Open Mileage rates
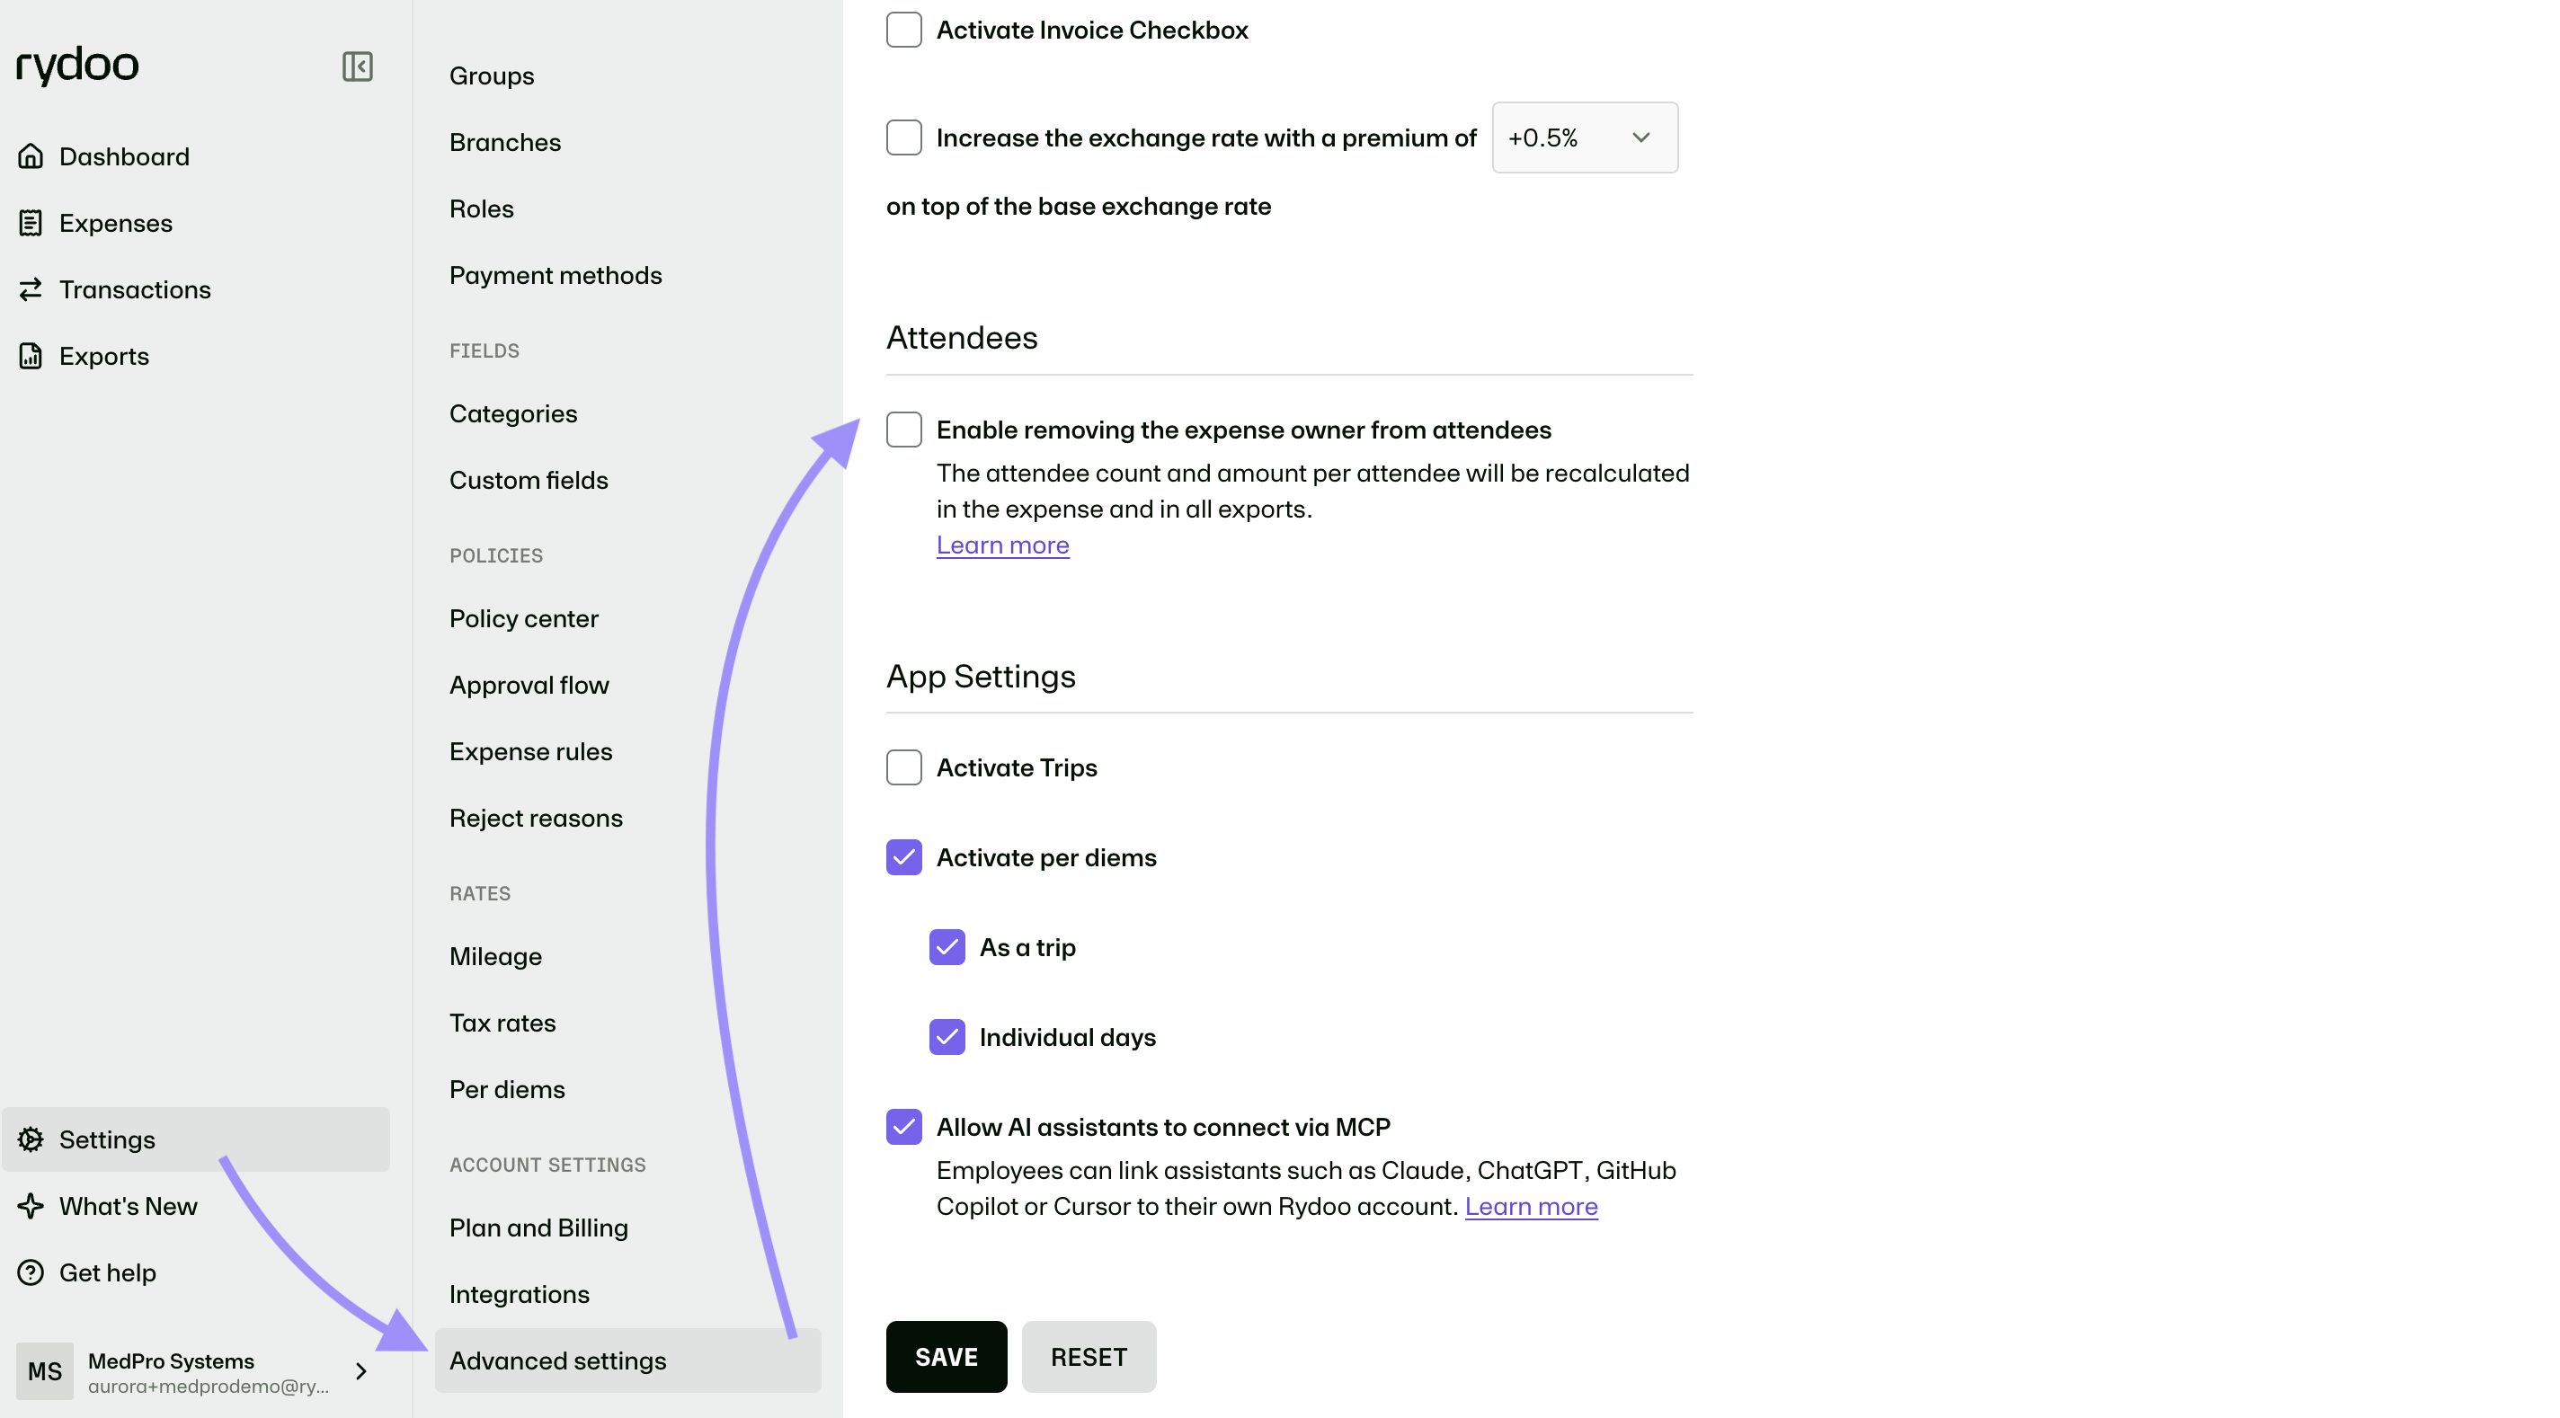Screen dimensions: 2560x1418 coord(495,956)
